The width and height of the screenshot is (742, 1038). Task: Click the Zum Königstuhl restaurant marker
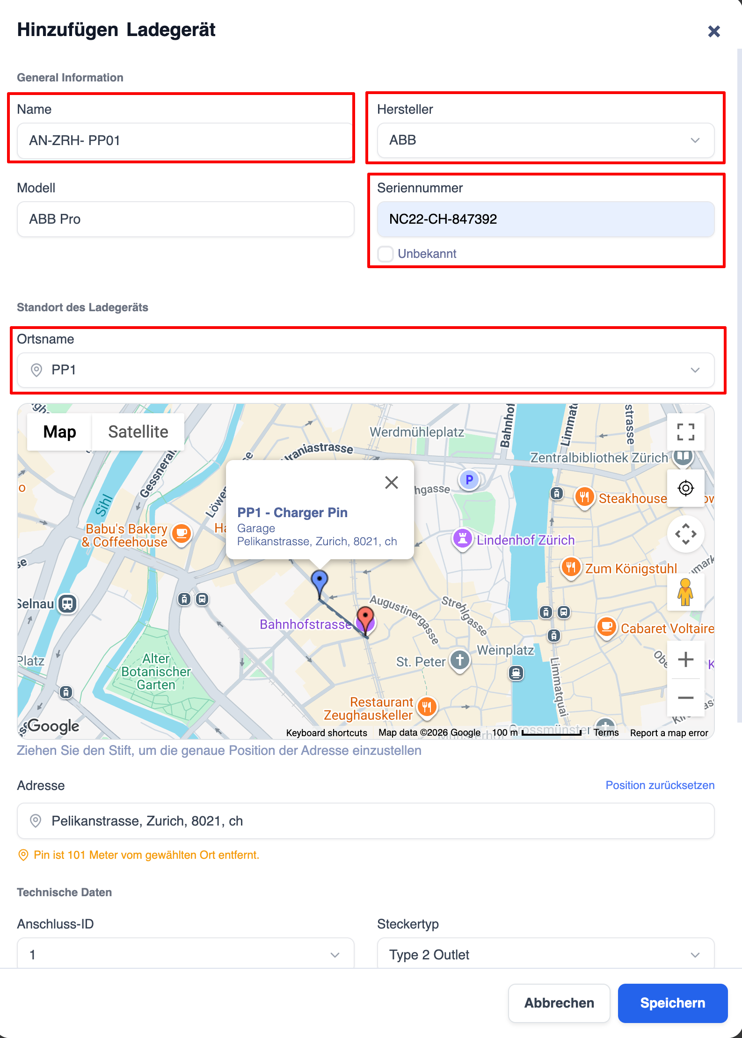tap(571, 568)
